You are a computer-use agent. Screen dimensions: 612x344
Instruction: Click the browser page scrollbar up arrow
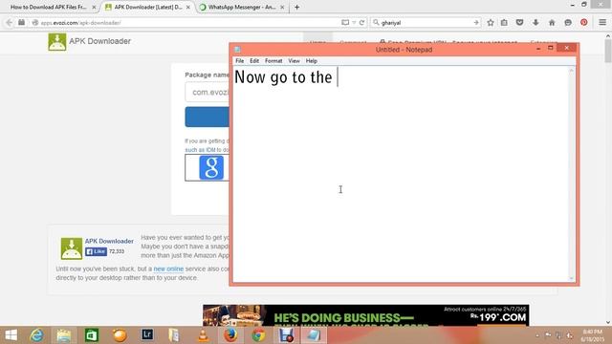tap(608, 36)
